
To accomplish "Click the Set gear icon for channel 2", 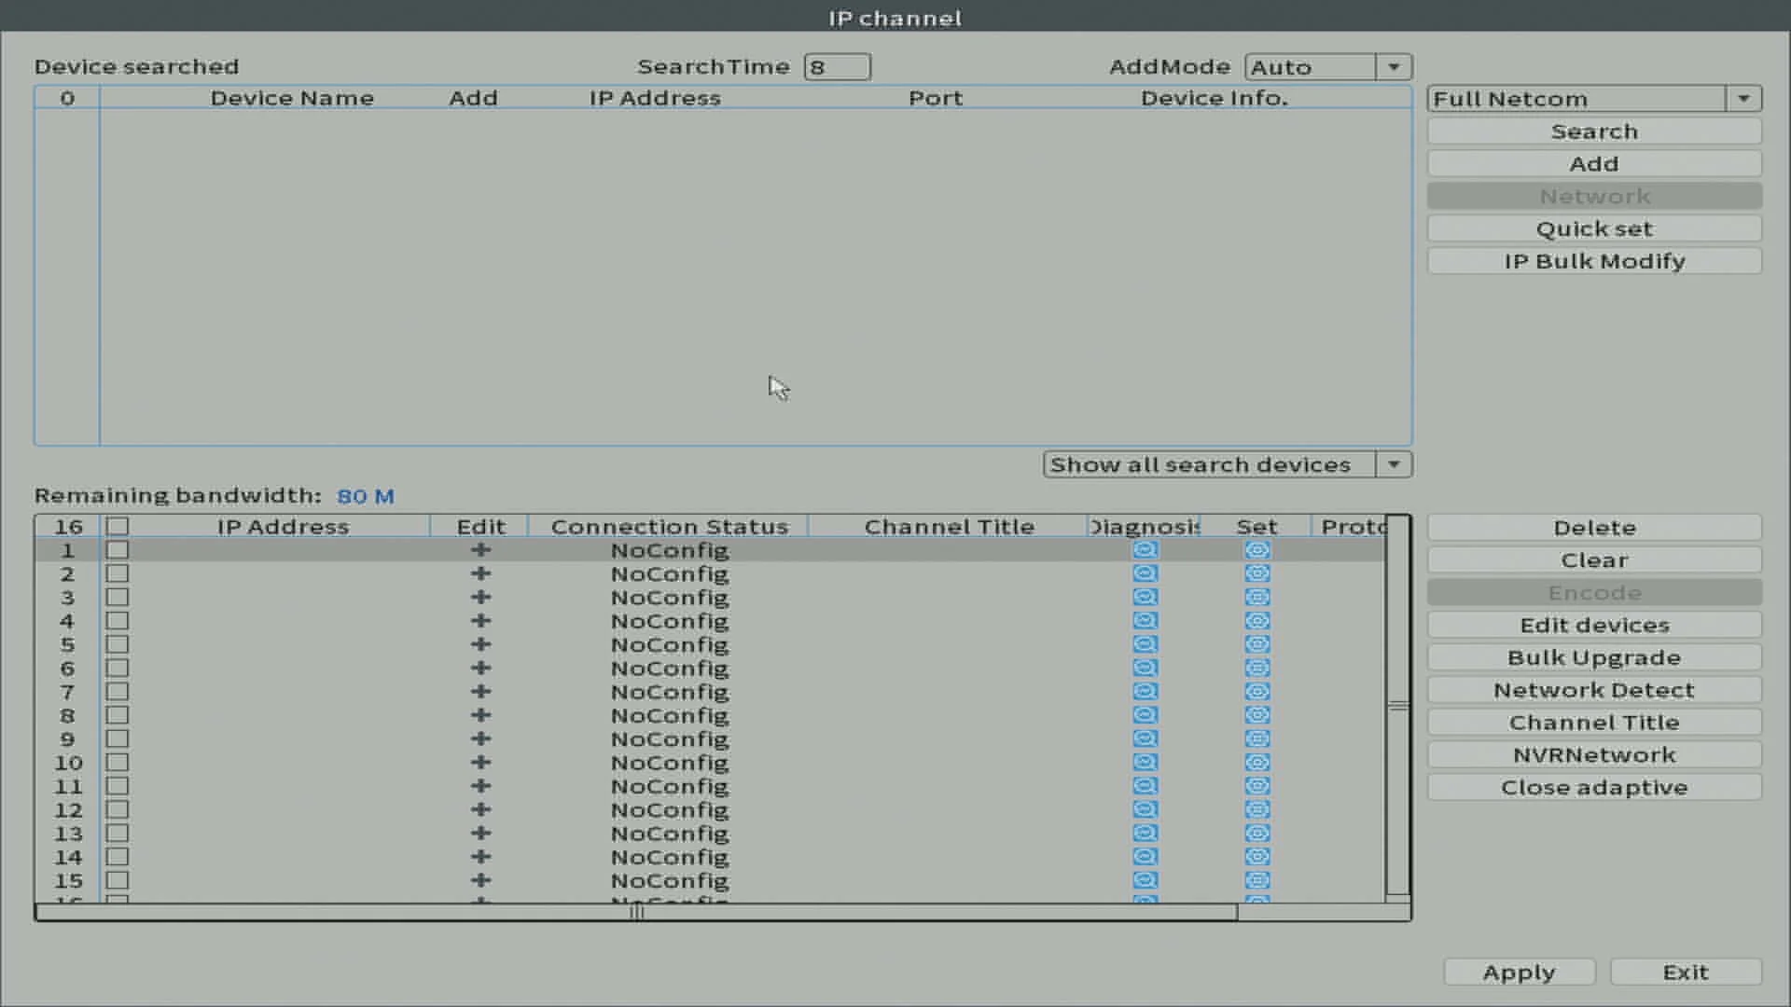I will click(x=1256, y=573).
